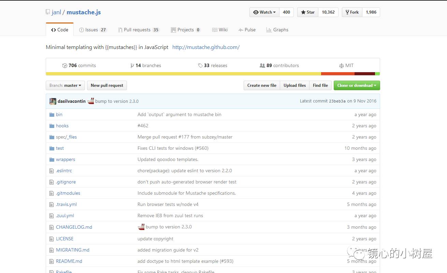Click the yellow JavaScript language bar segment
Image resolution: width=447 pixels, height=273 pixels.
point(184,74)
